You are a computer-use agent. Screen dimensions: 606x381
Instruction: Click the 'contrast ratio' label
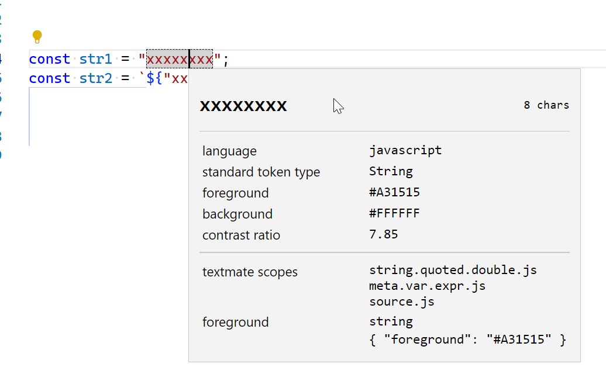[x=241, y=235]
